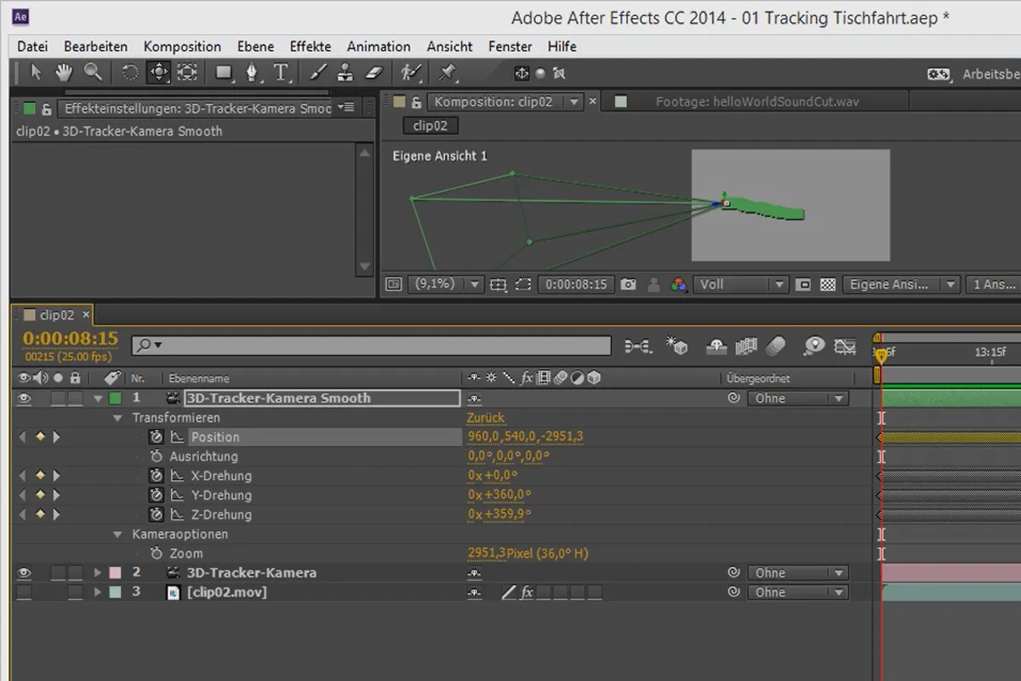This screenshot has height=681, width=1021.
Task: Toggle the Motion Blur timeline switch
Action: (x=776, y=346)
